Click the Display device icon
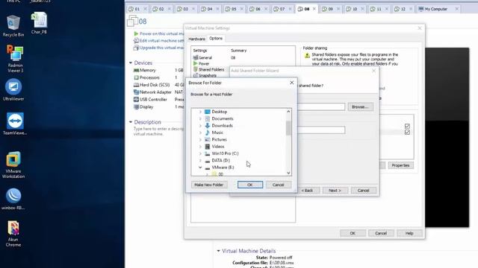Viewport: 478px width, 268px height. coord(136,106)
